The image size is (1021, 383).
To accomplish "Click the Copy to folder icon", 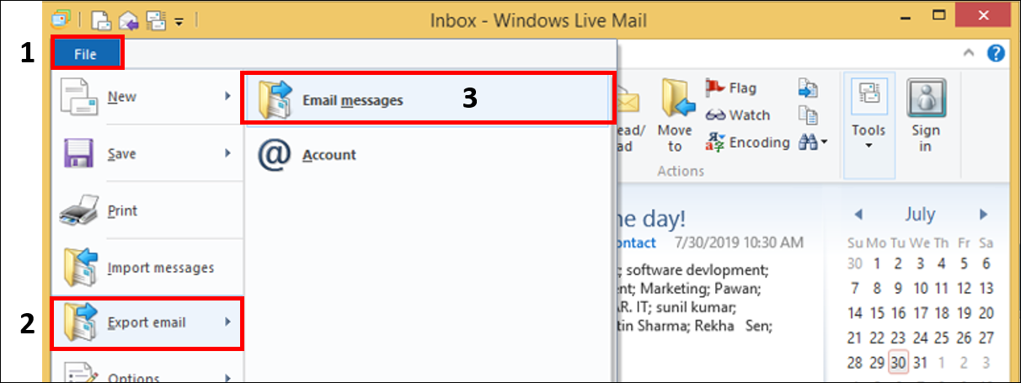I will (x=808, y=88).
